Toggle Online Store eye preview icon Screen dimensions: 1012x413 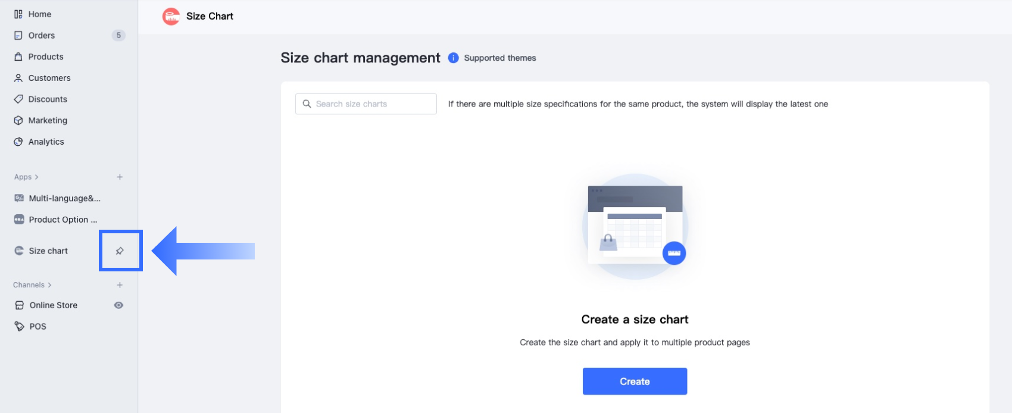[119, 305]
